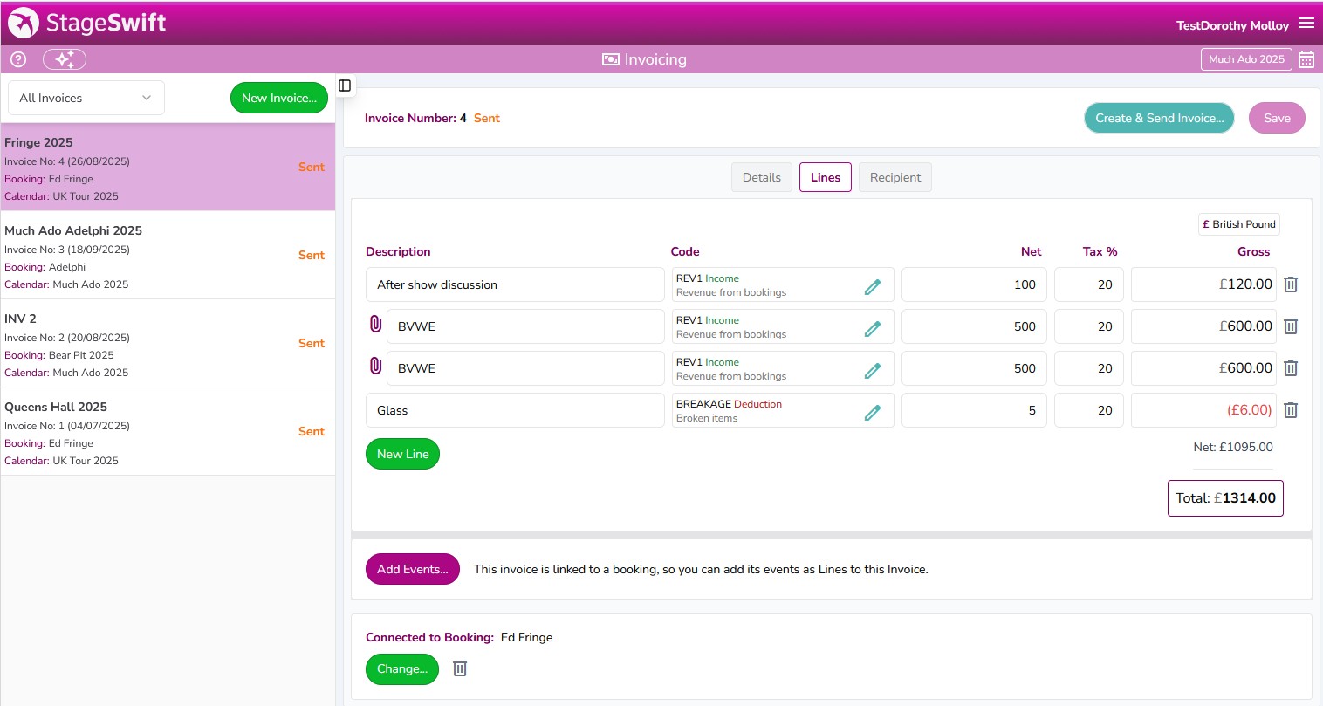This screenshot has width=1323, height=706.
Task: Switch to the Details tab
Action: coord(762,177)
